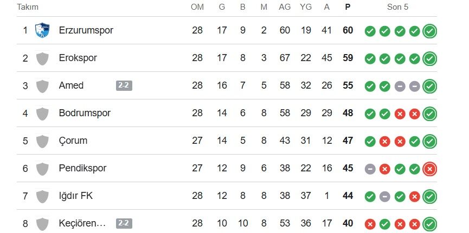Viewport: 469px width, 233px height.
Task: Click Erokspor's team crest icon
Action: [42, 58]
